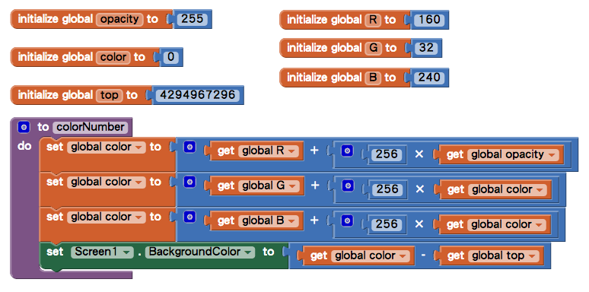The image size is (589, 292).
Task: Click the colorNumber procedure name field
Action: (90, 128)
